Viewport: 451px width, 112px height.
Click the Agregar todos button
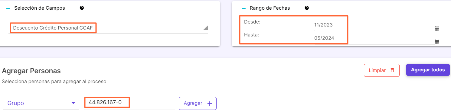point(428,70)
